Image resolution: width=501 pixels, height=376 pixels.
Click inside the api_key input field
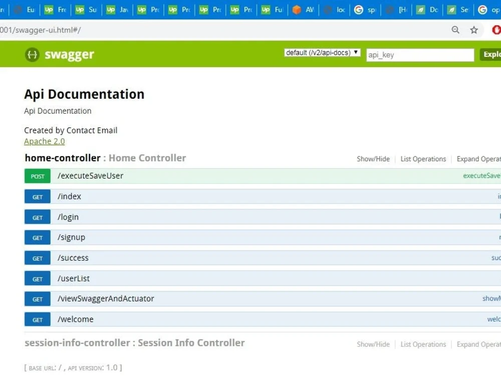click(x=420, y=55)
